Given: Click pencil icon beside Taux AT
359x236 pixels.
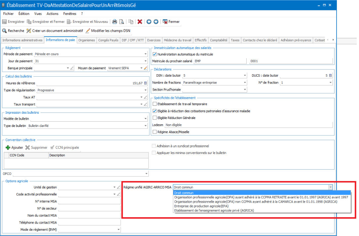Looking at the screenshot, I should point(145,97).
